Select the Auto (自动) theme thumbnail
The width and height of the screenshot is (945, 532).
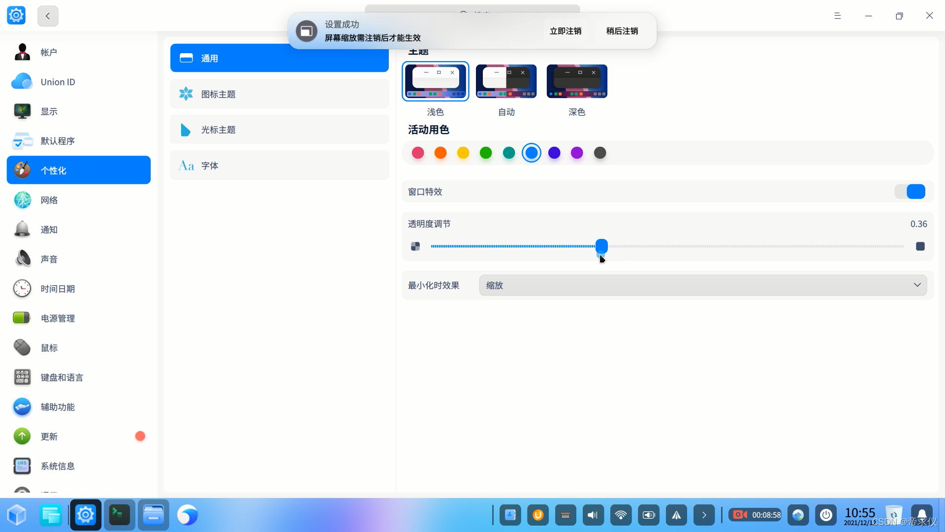point(506,81)
